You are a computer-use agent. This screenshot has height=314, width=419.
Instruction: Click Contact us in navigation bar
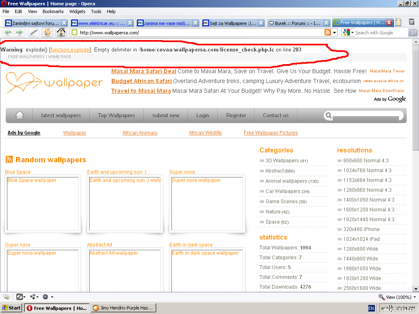tap(276, 115)
